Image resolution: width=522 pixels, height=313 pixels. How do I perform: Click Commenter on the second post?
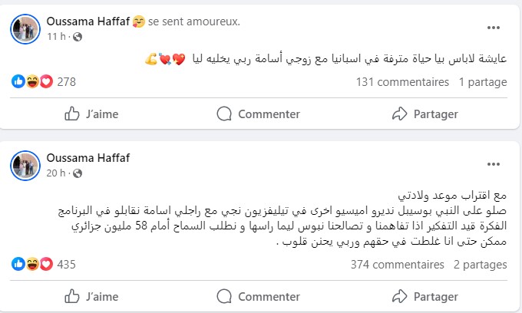[x=259, y=295]
